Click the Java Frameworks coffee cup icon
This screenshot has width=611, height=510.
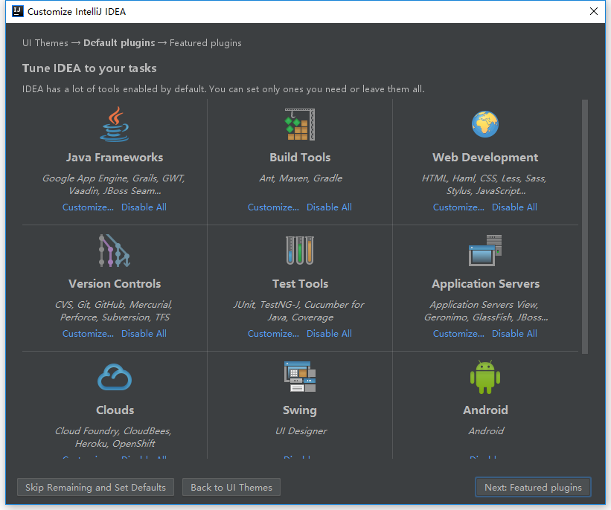115,125
